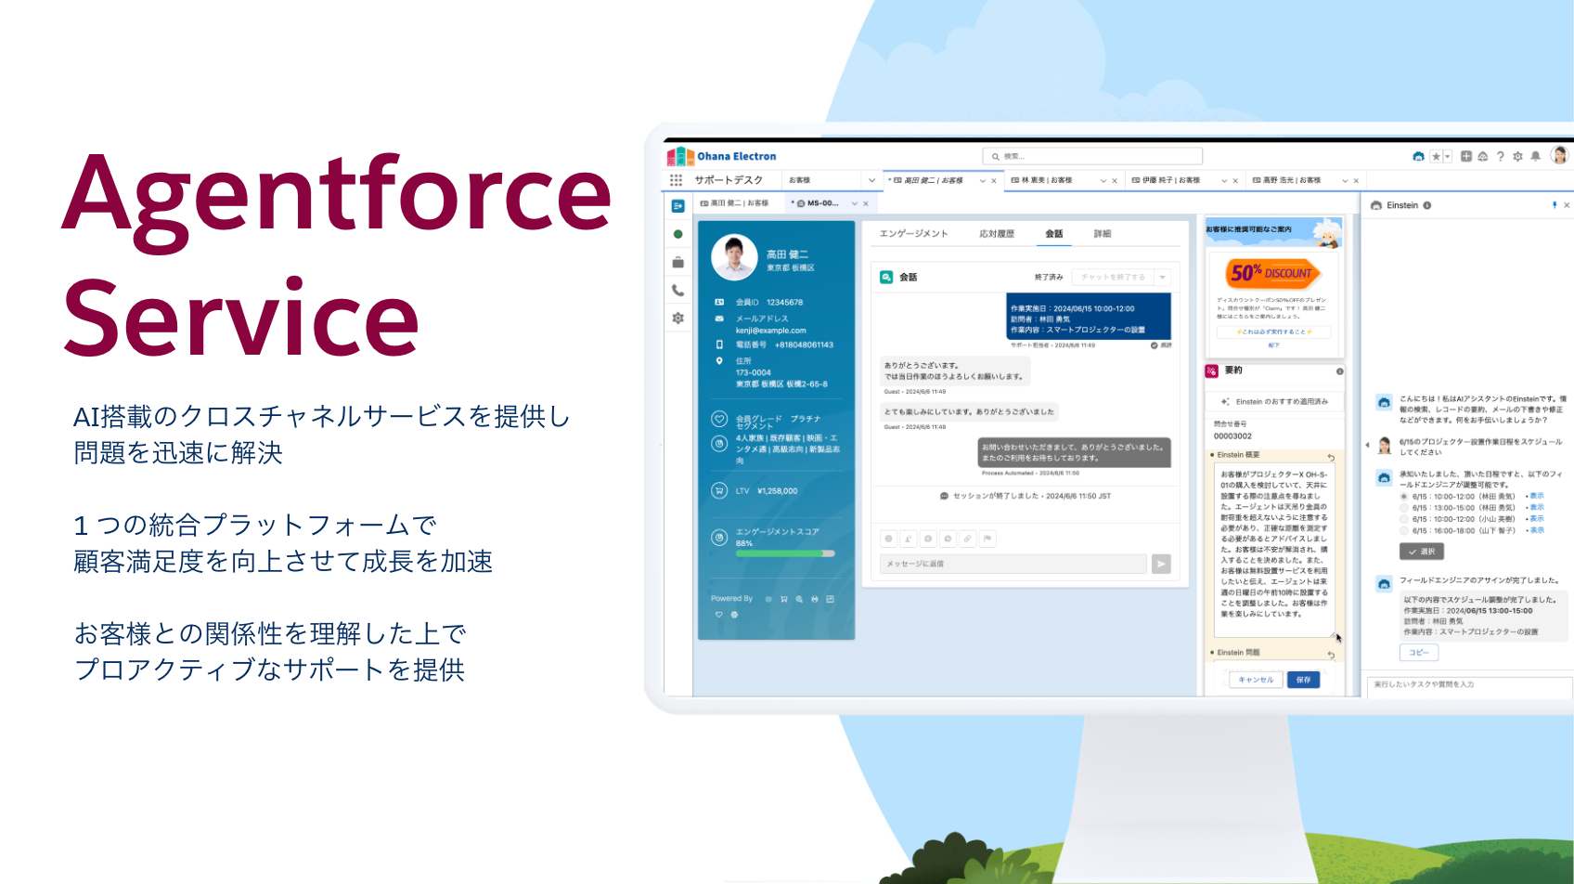Click the 50% DISCOUNT banner image
Screen dimensions: 1574x884
click(x=1271, y=273)
